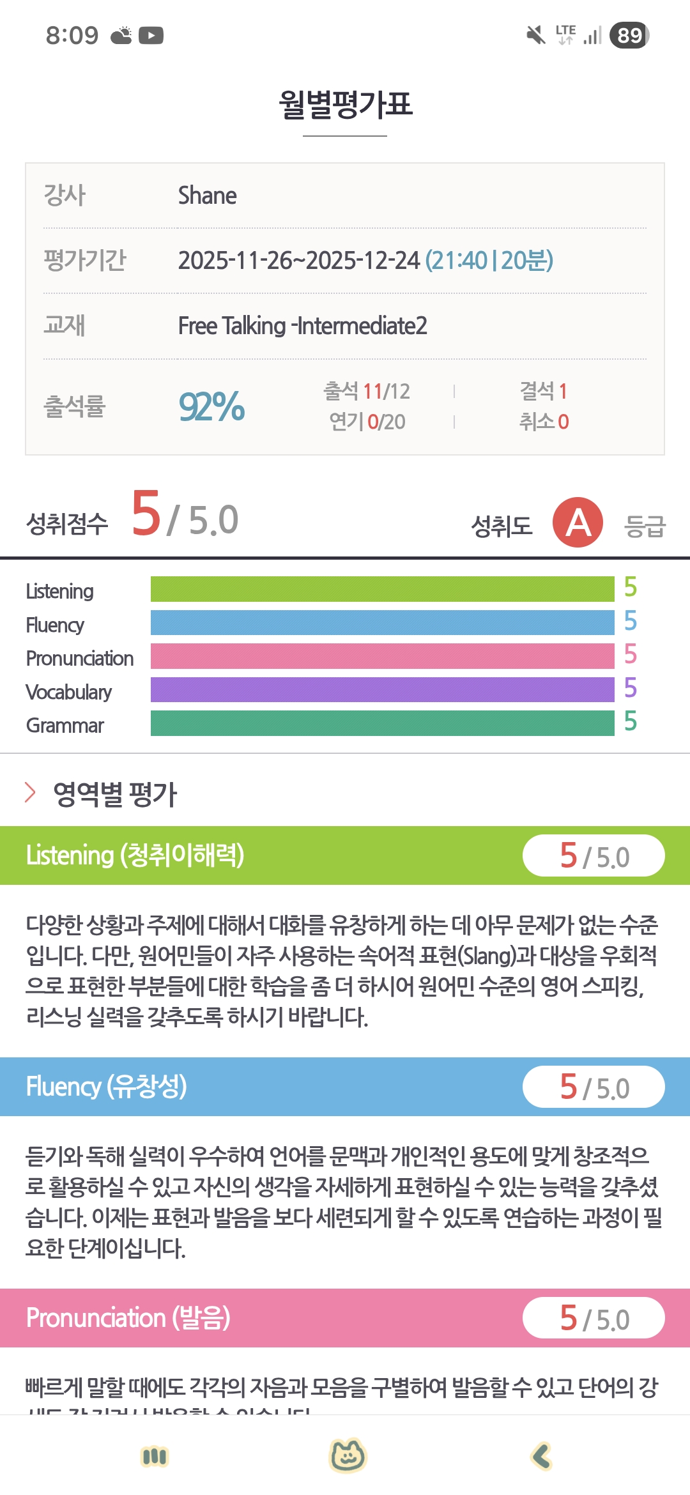
Task: Tap the red A grade badge
Action: click(x=578, y=523)
